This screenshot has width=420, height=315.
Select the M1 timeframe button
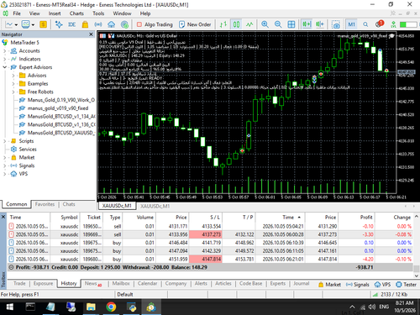(351, 24)
